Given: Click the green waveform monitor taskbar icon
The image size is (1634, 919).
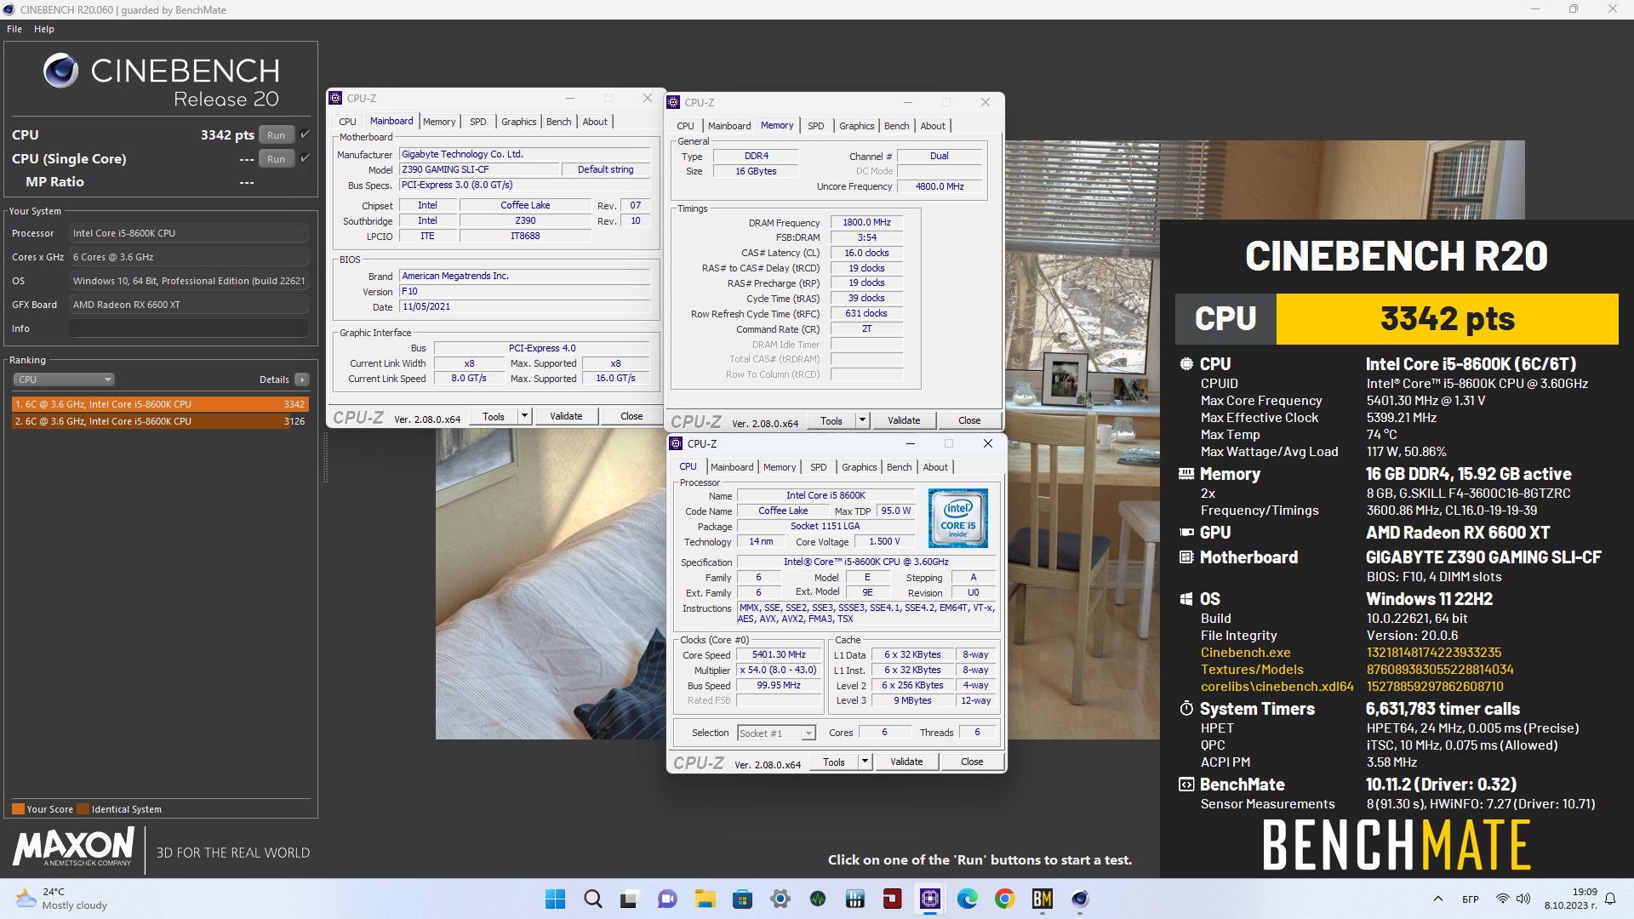Looking at the screenshot, I should tap(818, 899).
